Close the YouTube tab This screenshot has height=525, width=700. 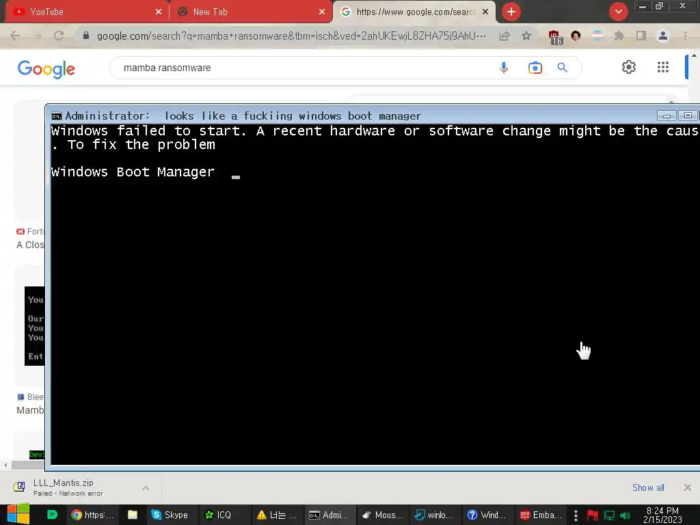(159, 12)
